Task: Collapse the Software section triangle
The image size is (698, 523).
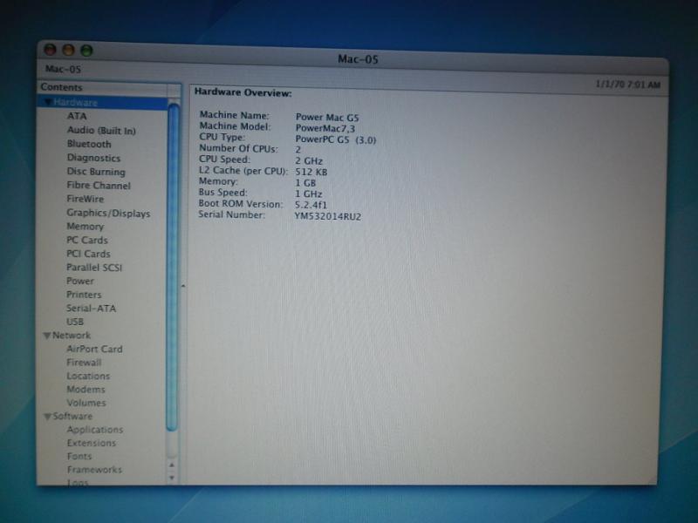Action: coord(46,417)
